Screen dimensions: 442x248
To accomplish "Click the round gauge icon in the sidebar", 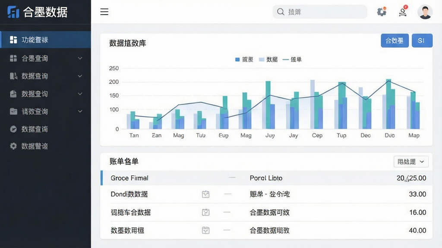I will [x=13, y=129].
